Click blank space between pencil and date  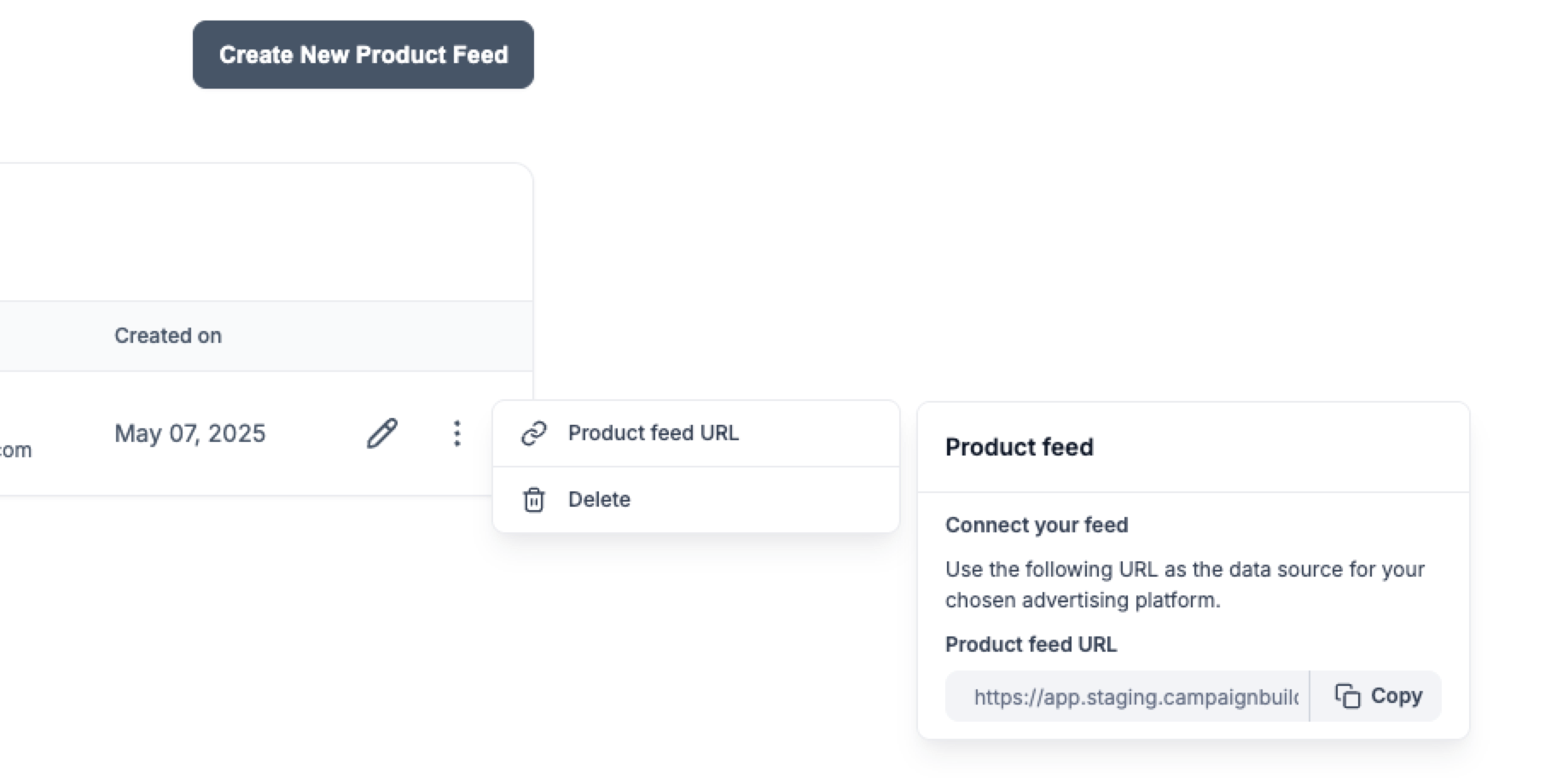[316, 433]
